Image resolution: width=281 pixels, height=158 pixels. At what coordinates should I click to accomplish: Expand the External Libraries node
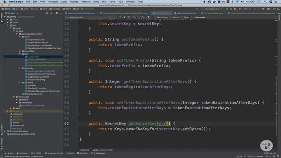pyautogui.click(x=5, y=131)
